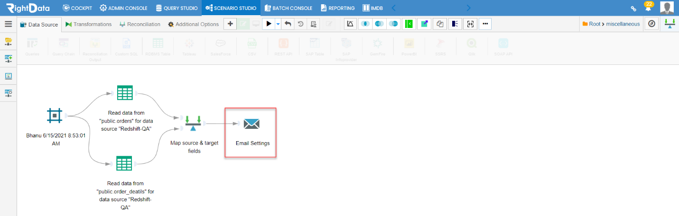The image size is (679, 216).
Task: Click the miscellaneous folder breadcrumb link
Action: coord(623,24)
